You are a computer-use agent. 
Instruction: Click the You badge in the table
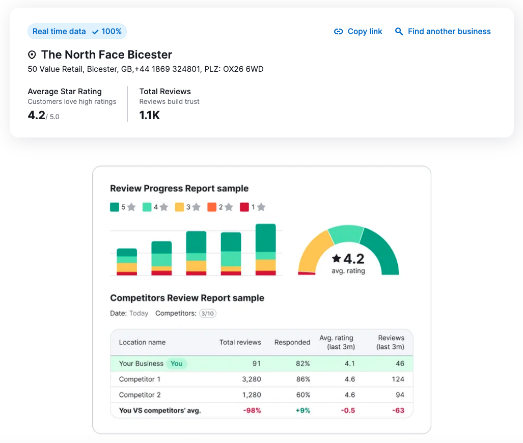point(176,364)
